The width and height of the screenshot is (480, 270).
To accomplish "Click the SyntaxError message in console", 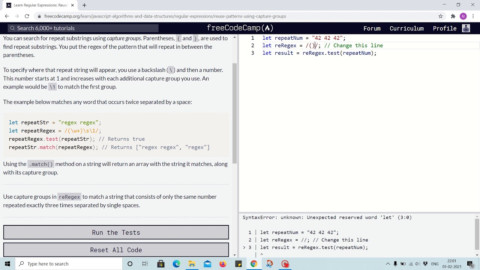I will (327, 217).
